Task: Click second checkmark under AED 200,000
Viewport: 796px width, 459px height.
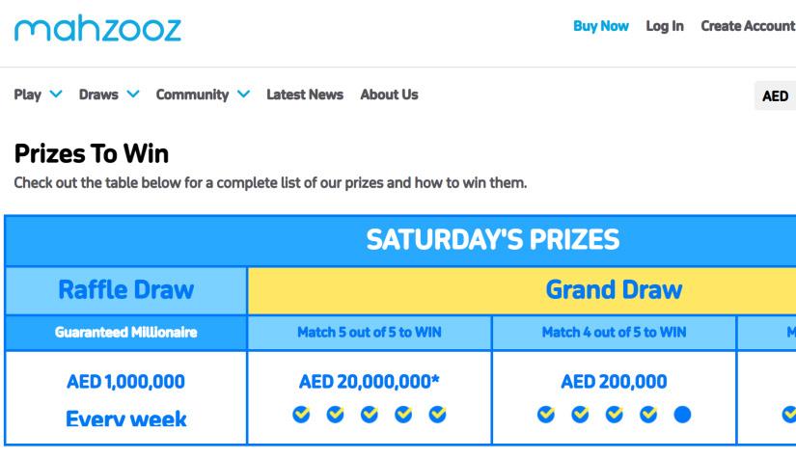Action: tap(581, 415)
